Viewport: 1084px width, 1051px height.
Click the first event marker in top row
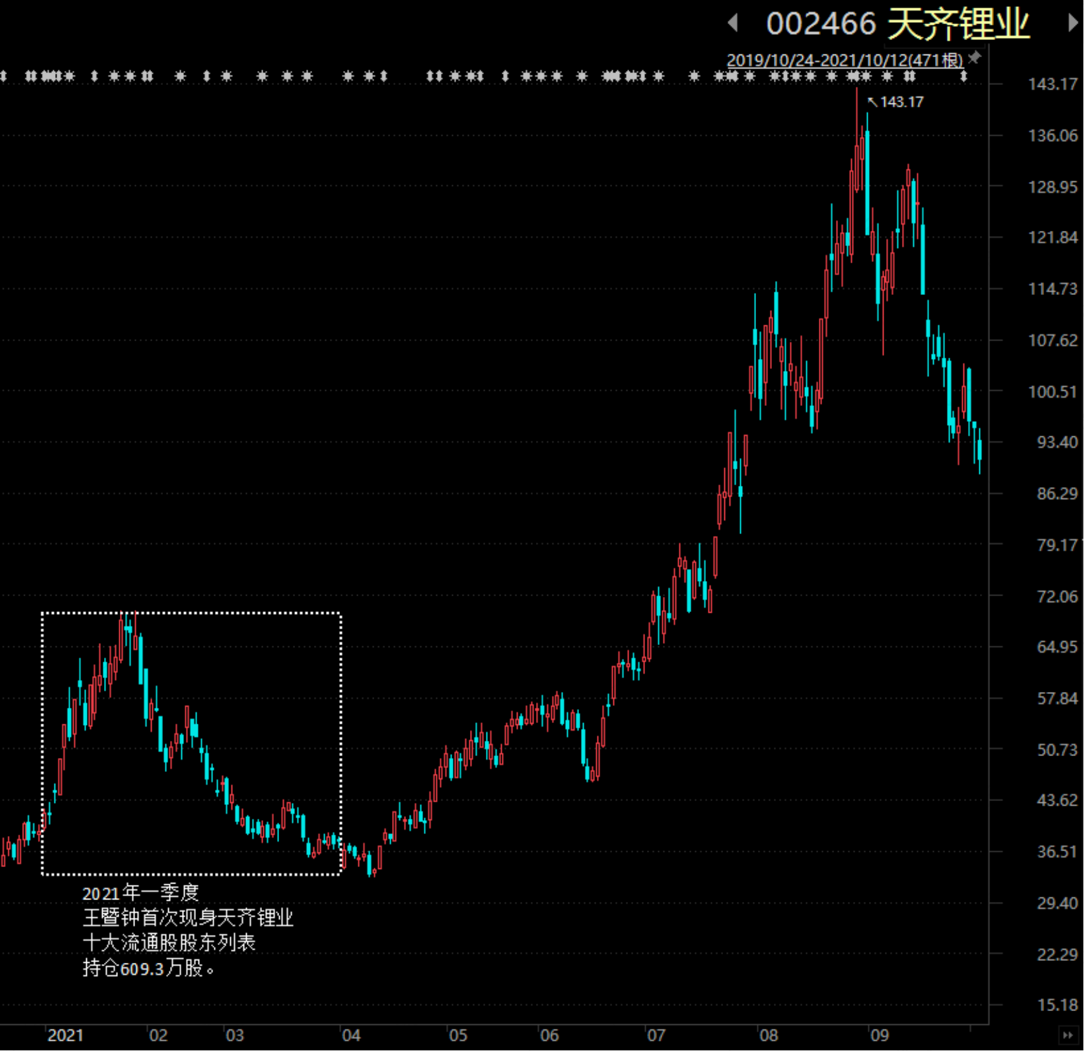[3, 77]
